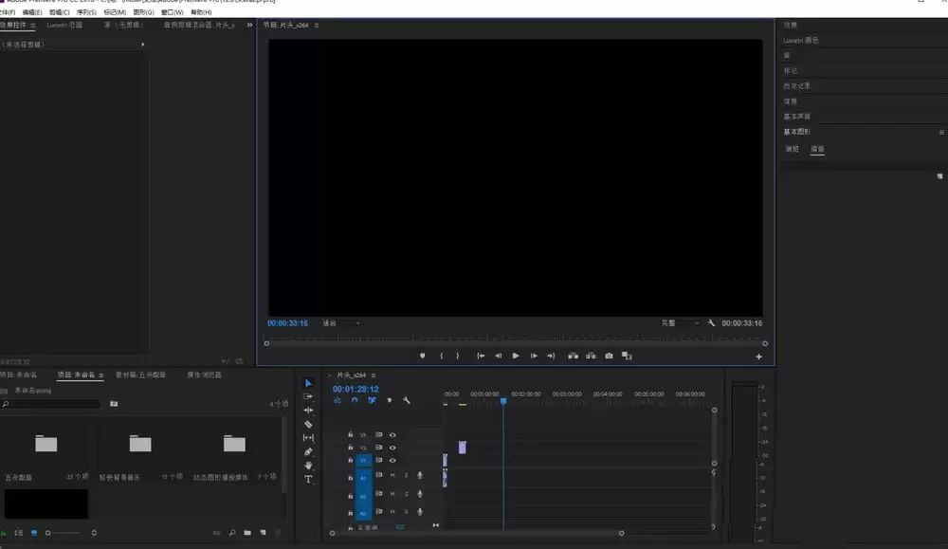Open the 基本图形 panel on the right
The width and height of the screenshot is (948, 549).
pos(796,131)
